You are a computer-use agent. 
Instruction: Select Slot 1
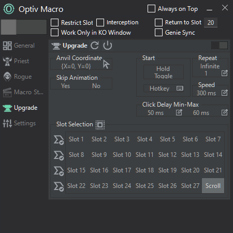pos(76,139)
